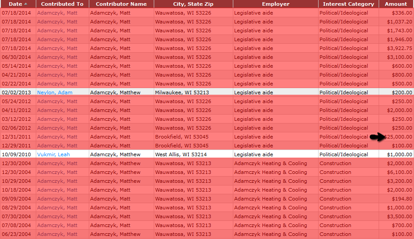
Task: Open the Neylon, Adam recipient link
Action: pyautogui.click(x=54, y=93)
